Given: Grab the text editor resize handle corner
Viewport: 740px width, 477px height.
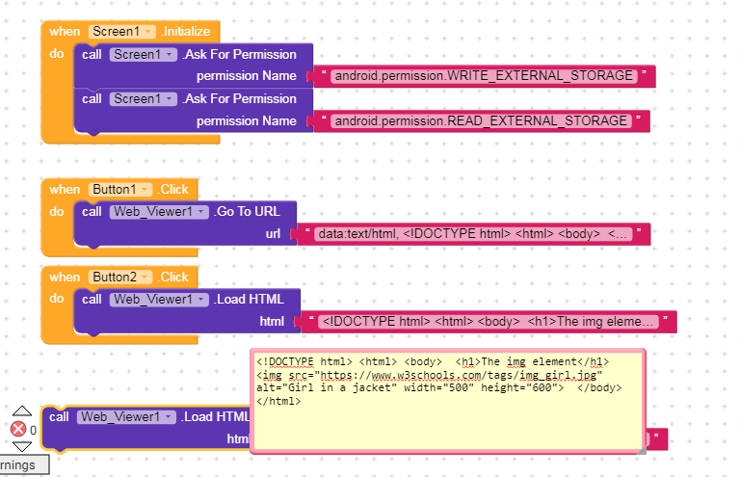Looking at the screenshot, I should pyautogui.click(x=641, y=450).
